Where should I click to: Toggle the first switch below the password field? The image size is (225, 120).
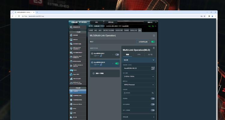[153, 99]
